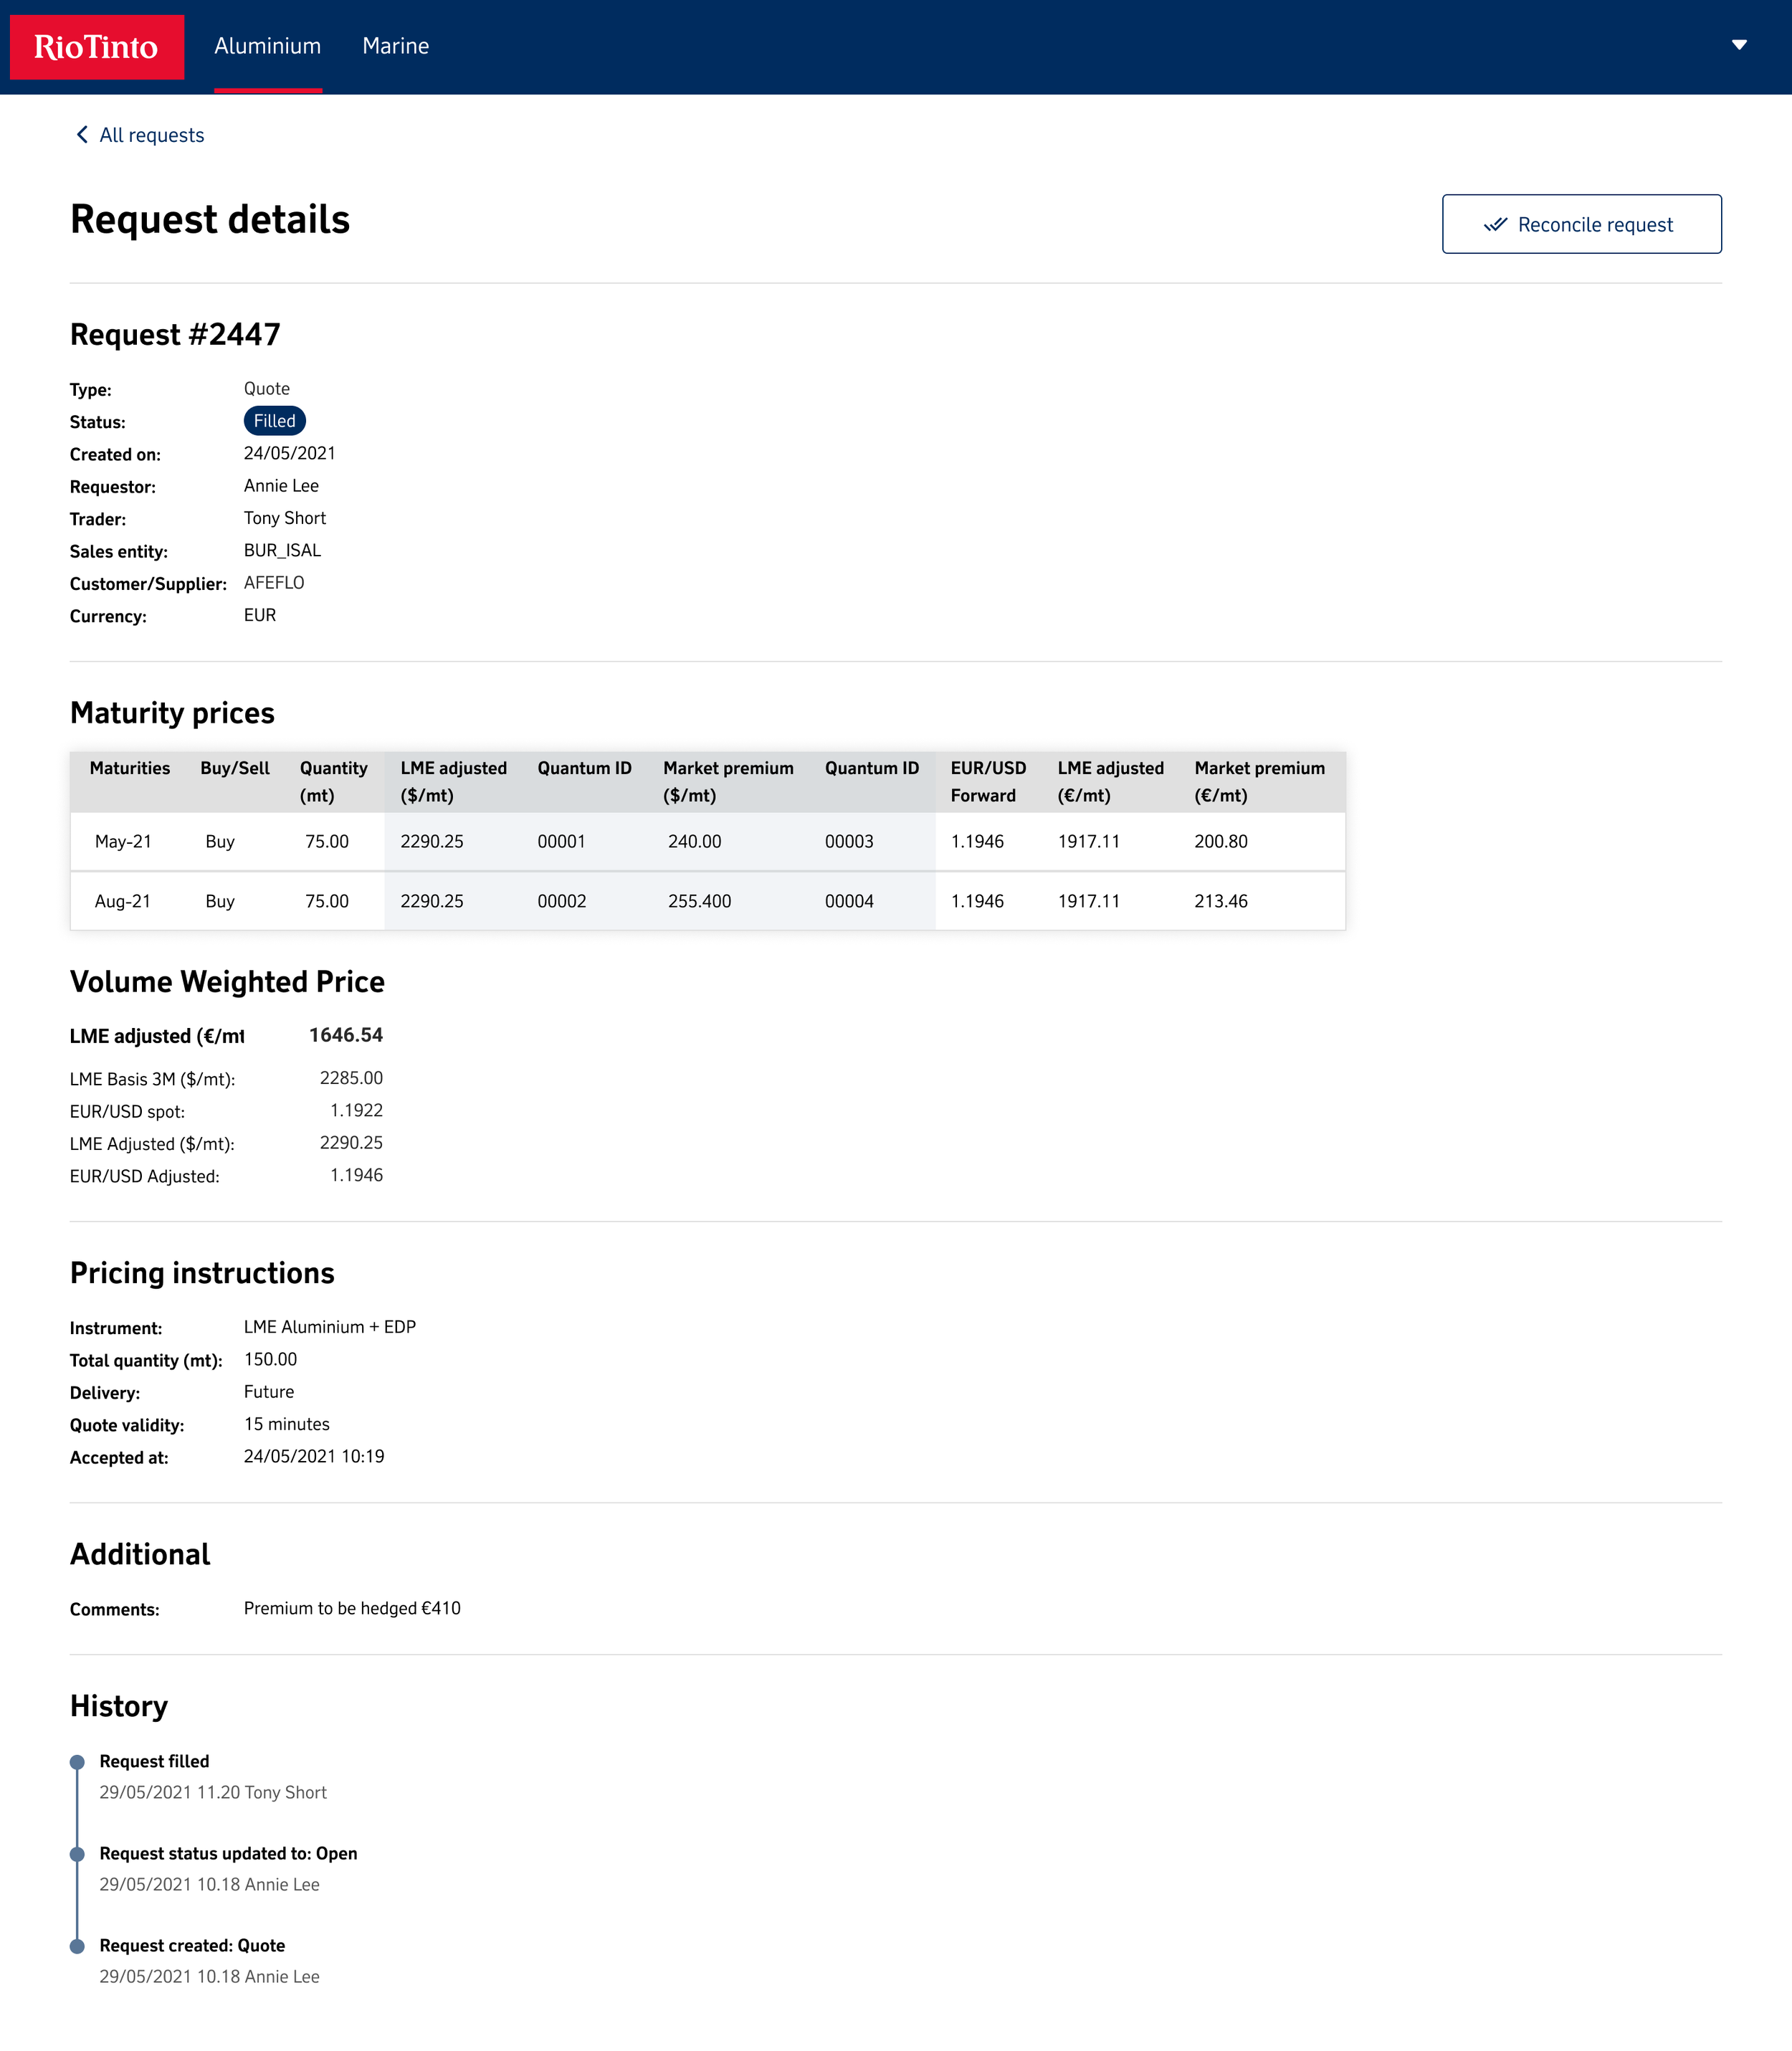Click the Reconcile request button
Screen dimensions: 1792x2051
[1581, 224]
